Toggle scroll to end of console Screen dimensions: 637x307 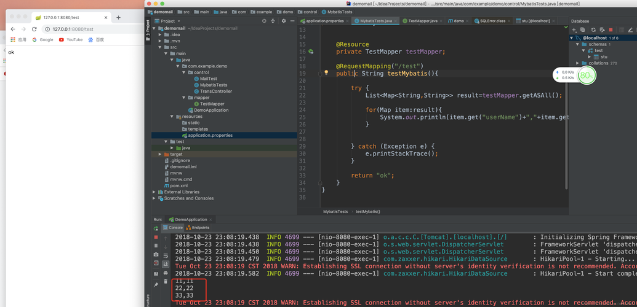coord(166,264)
